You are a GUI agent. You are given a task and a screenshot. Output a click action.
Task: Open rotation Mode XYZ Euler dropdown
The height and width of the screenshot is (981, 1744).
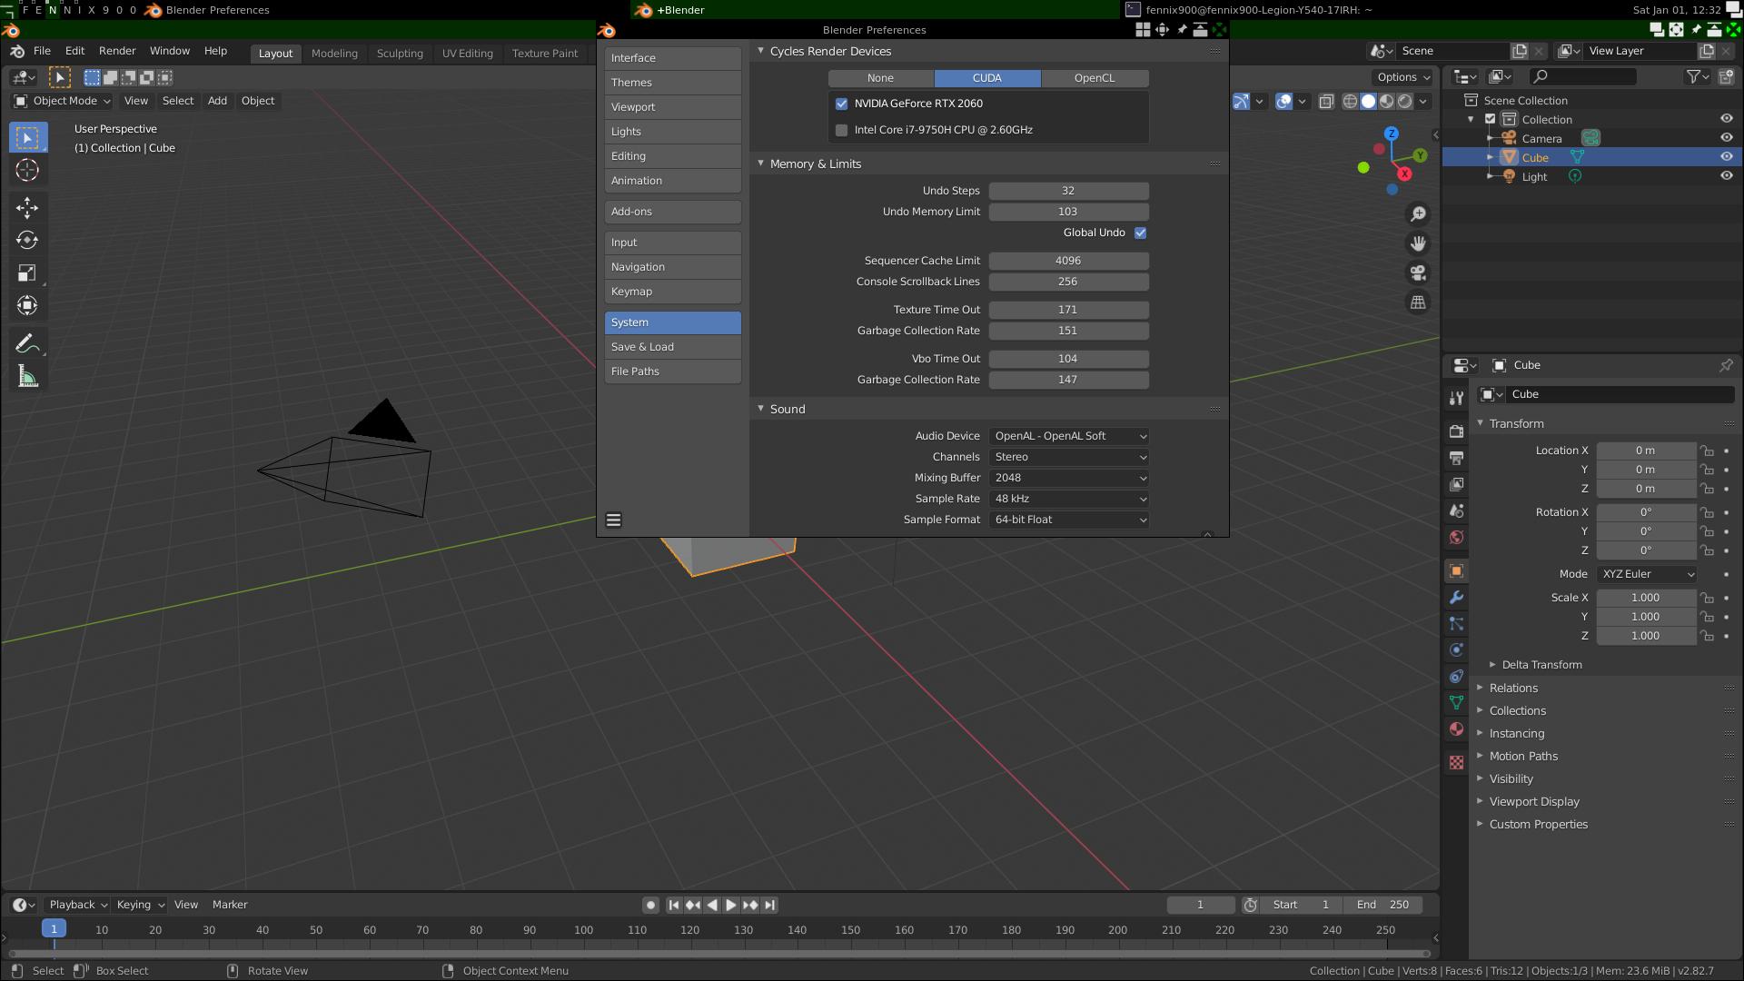pos(1647,574)
